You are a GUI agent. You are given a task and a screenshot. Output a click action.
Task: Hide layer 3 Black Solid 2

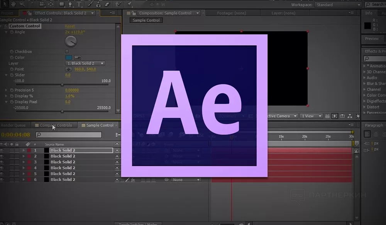tap(2, 162)
